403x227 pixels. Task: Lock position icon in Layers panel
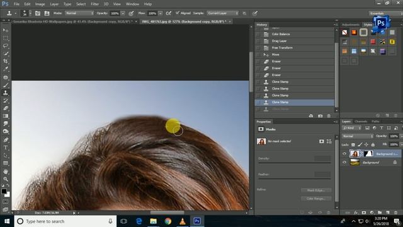[x=366, y=144]
